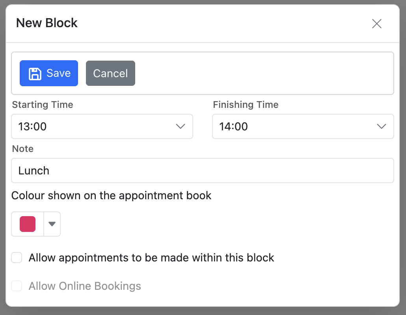Click the Finishing Time chevron arrow
Screen dimensions: 406x315
click(381, 126)
